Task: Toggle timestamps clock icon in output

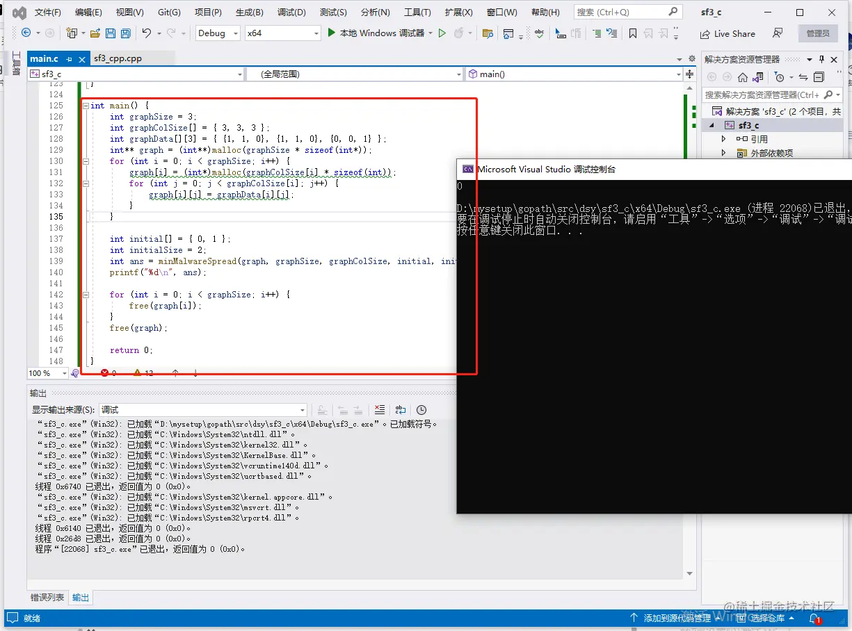Action: (x=421, y=410)
